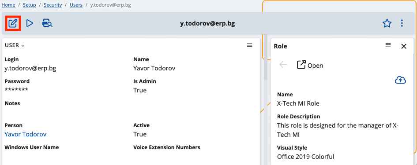This screenshot has width=417, height=165.
Task: Click y.todorov@erp.bg breadcrumb text
Action: 110,5
